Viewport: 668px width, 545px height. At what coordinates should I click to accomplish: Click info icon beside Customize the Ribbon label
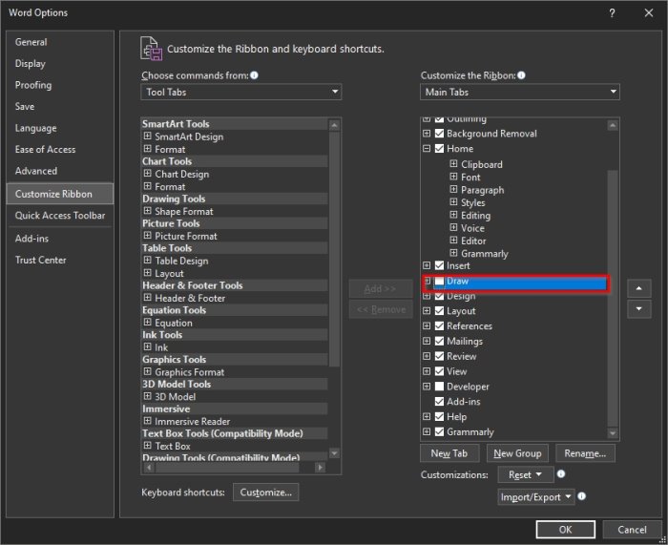tap(521, 75)
